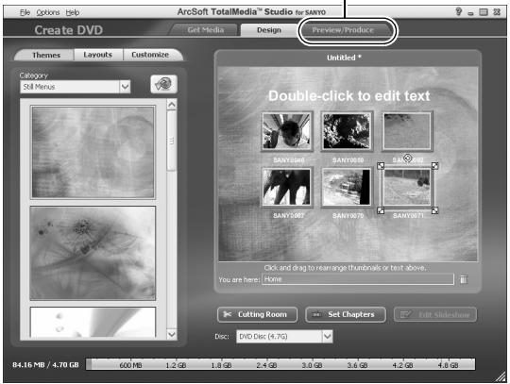Click the SANY0070 thumbnail label

[348, 216]
